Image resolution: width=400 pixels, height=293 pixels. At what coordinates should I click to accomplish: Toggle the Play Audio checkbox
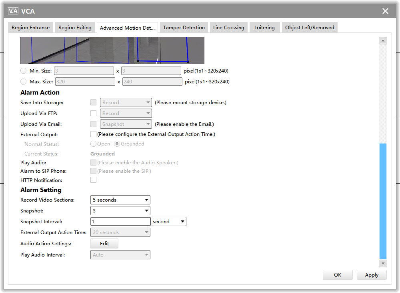pos(93,163)
